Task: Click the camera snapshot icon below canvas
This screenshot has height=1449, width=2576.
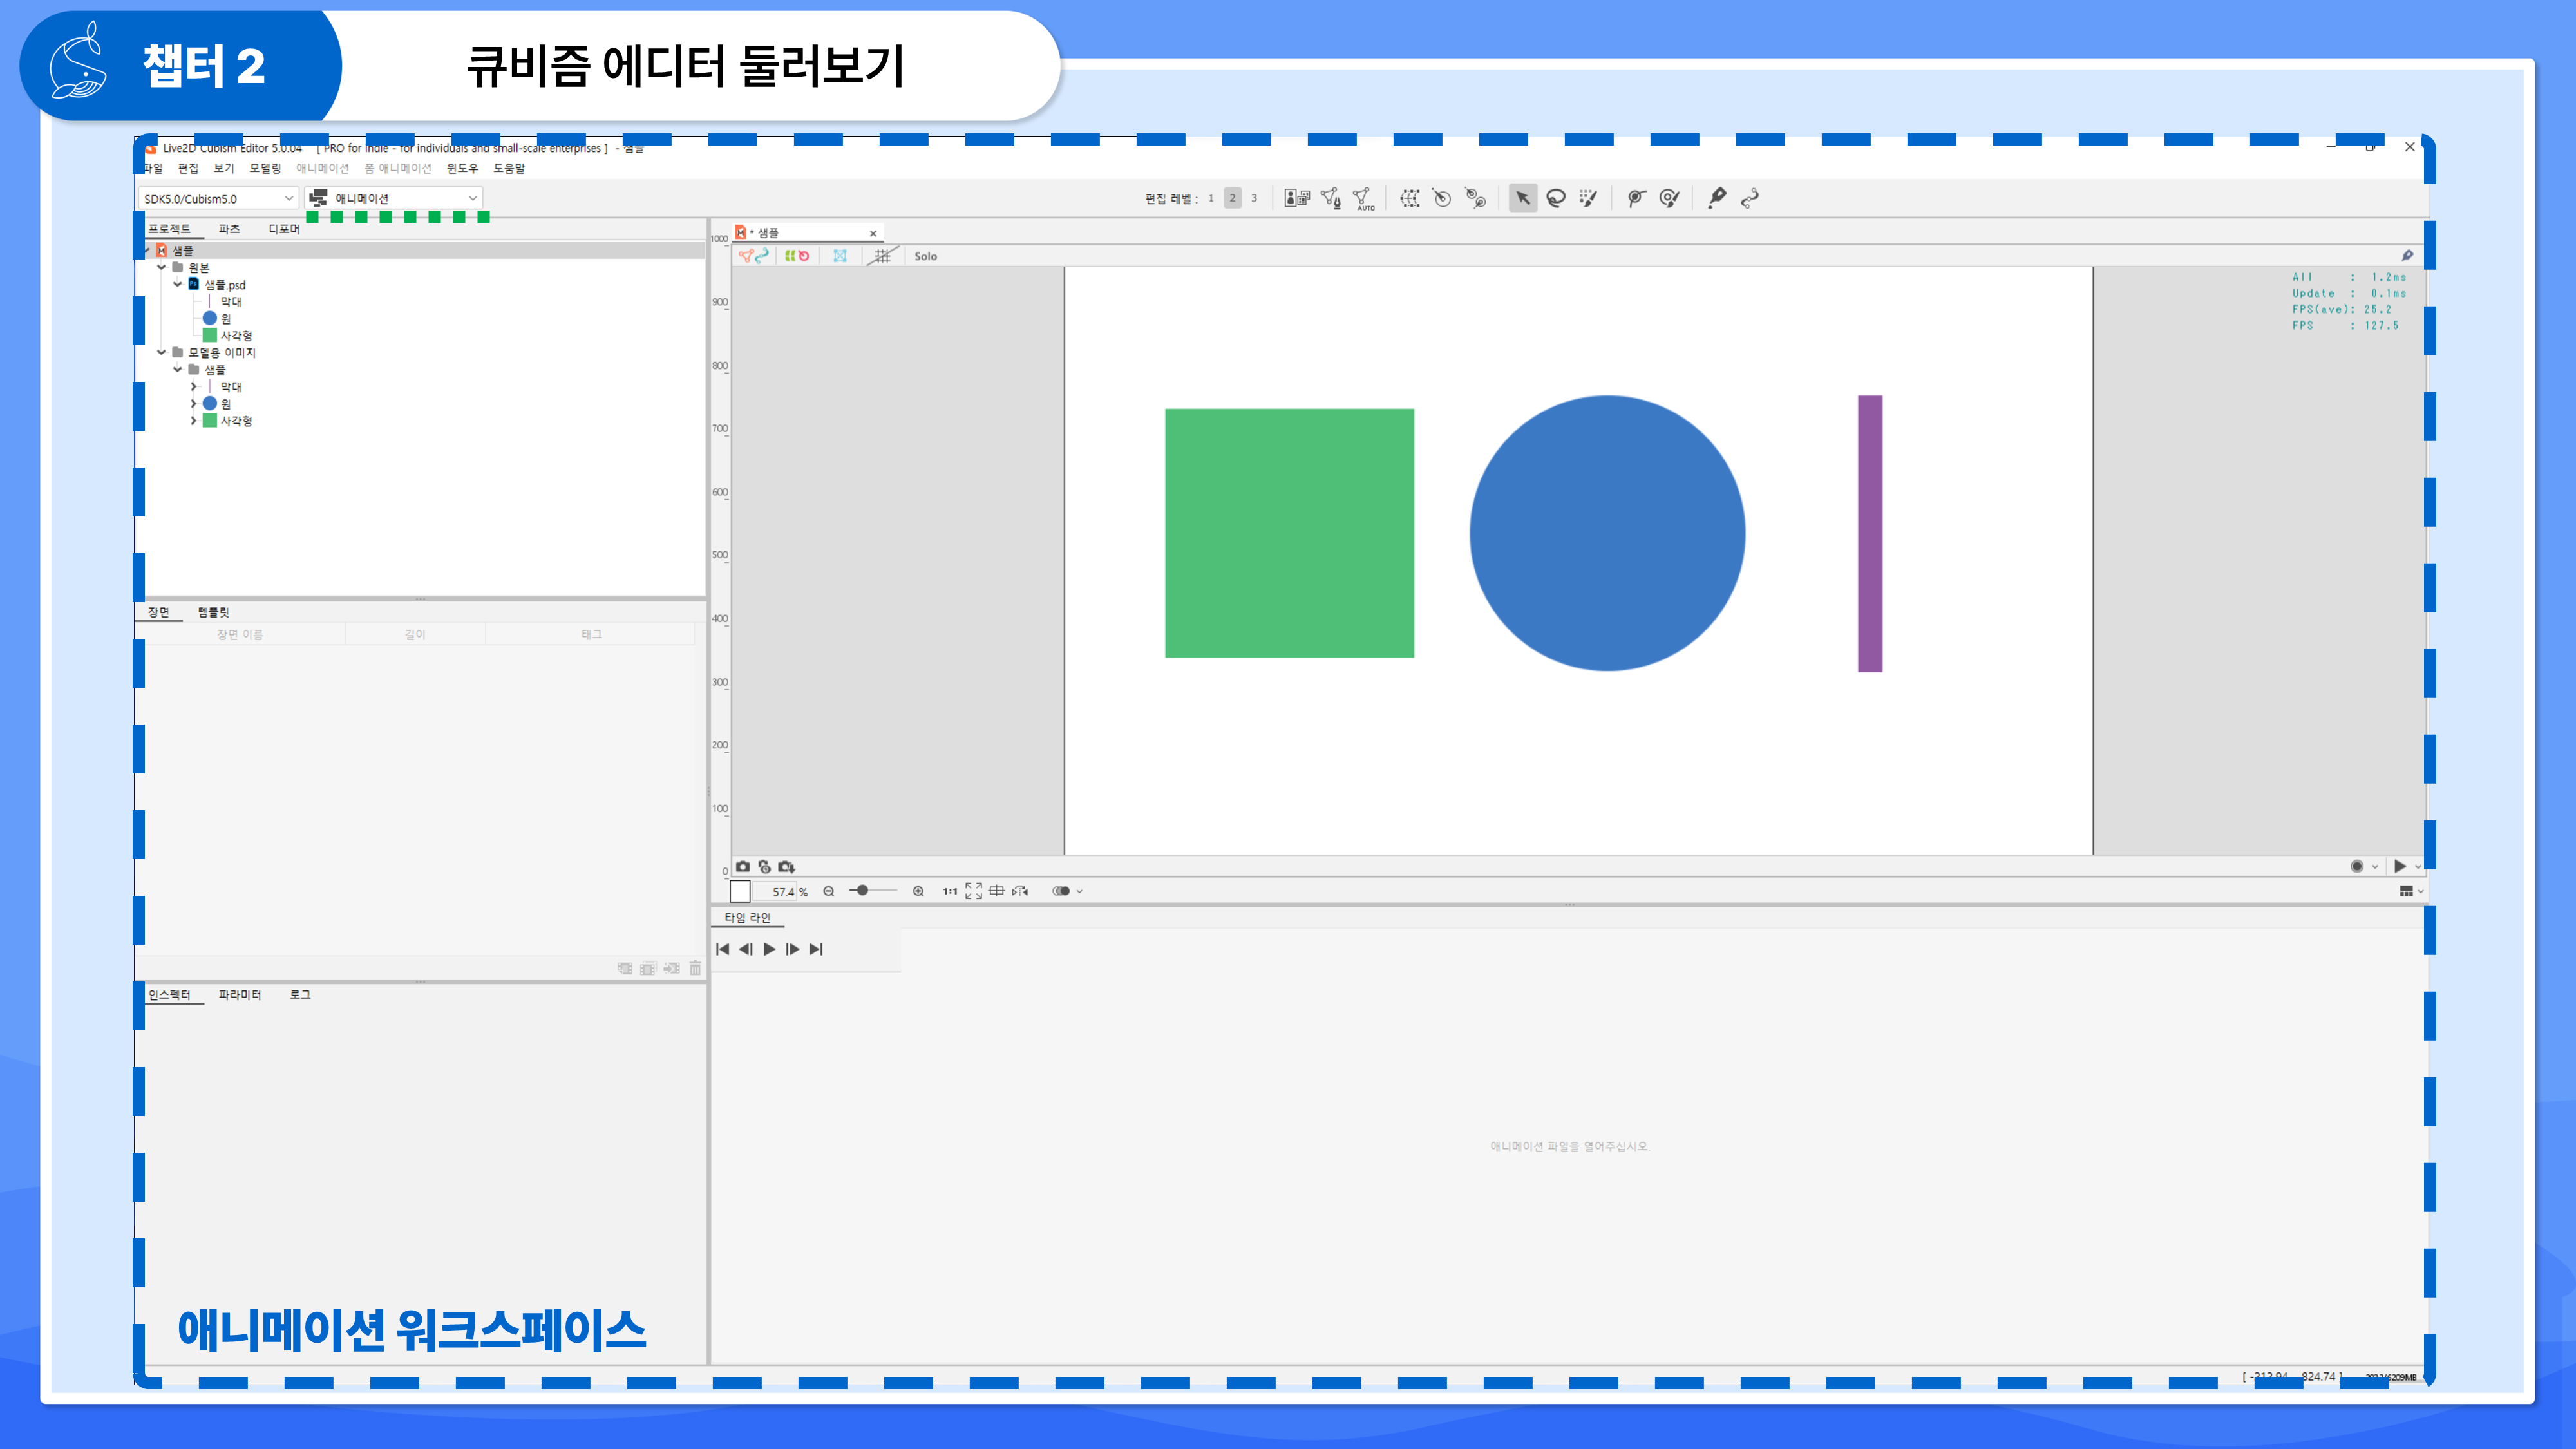Action: 742,867
